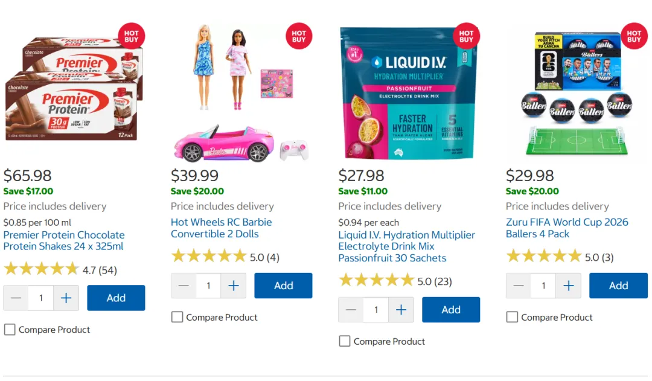Enable Compare Product for Liquid I.V.
The image size is (652, 381).
coord(345,342)
